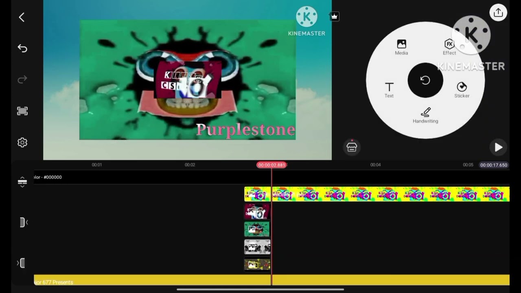Play the project preview

click(x=498, y=147)
